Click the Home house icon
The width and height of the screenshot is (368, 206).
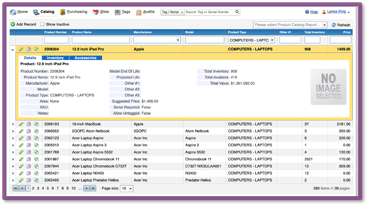pos(13,12)
